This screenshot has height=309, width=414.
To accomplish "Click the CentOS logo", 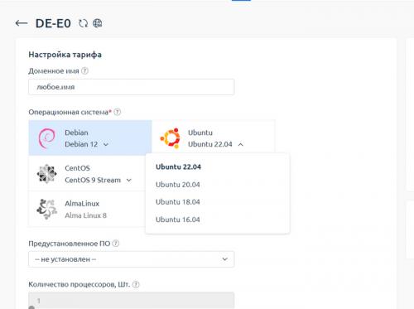I will (46, 174).
